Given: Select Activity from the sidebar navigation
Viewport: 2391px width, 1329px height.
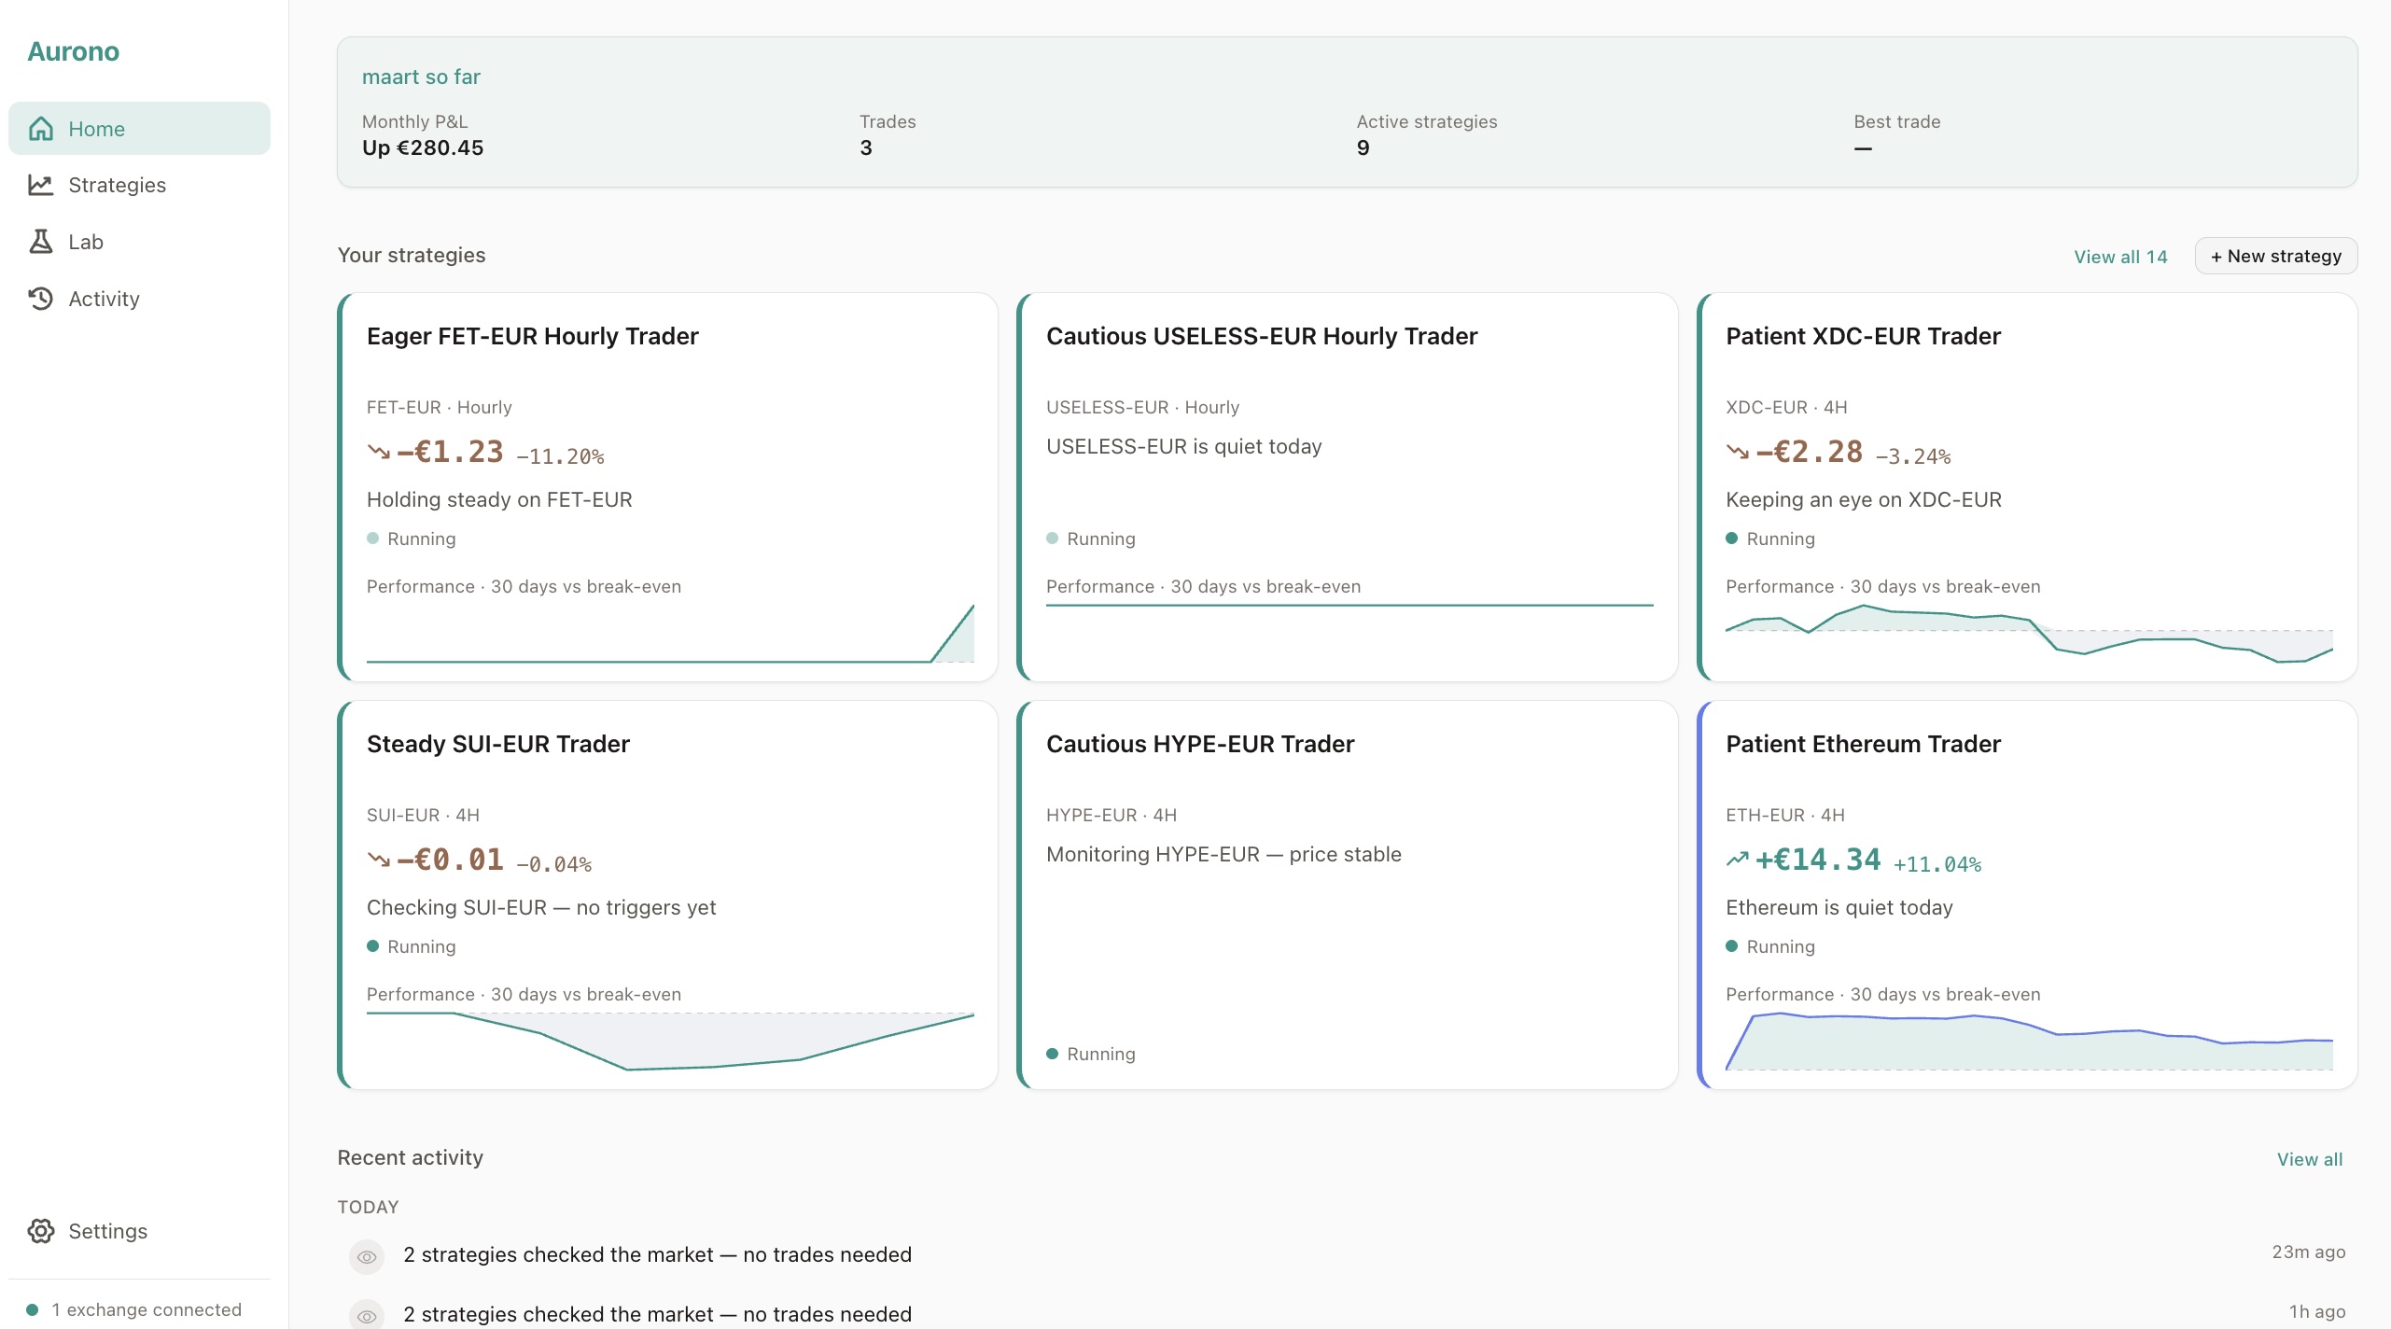Looking at the screenshot, I should click(104, 298).
